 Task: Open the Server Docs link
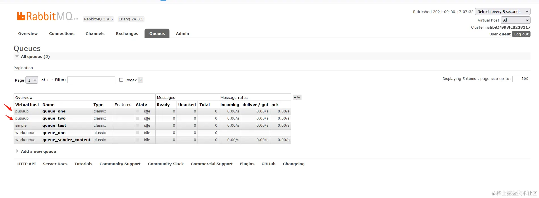pyautogui.click(x=55, y=164)
